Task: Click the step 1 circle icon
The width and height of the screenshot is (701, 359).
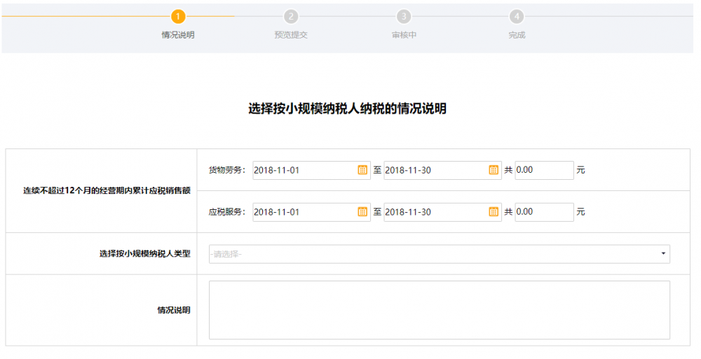Action: click(x=179, y=16)
